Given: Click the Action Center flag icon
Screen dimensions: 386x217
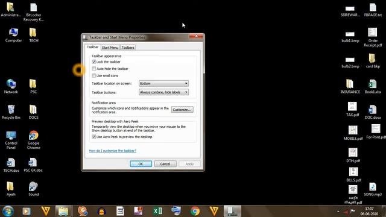Looking at the screenshot, I should pyautogui.click(x=353, y=211).
